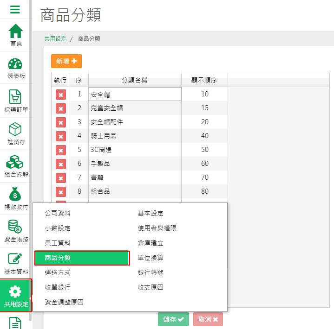
Task: Click display order value 50
Action: pos(205,150)
